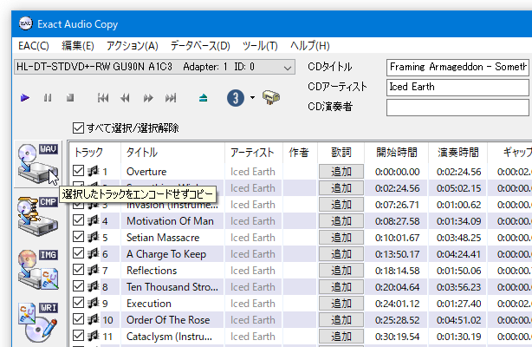
Task: Open the ツール(T) menu
Action: [x=260, y=45]
